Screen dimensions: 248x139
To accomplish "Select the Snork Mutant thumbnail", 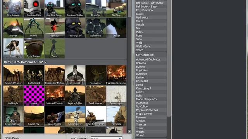I will (96, 96).
